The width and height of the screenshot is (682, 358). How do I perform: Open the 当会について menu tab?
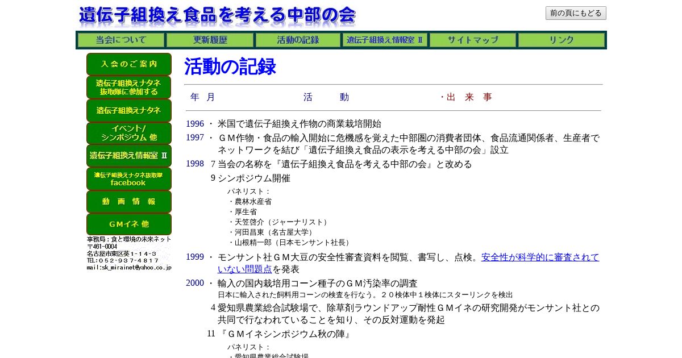[121, 40]
